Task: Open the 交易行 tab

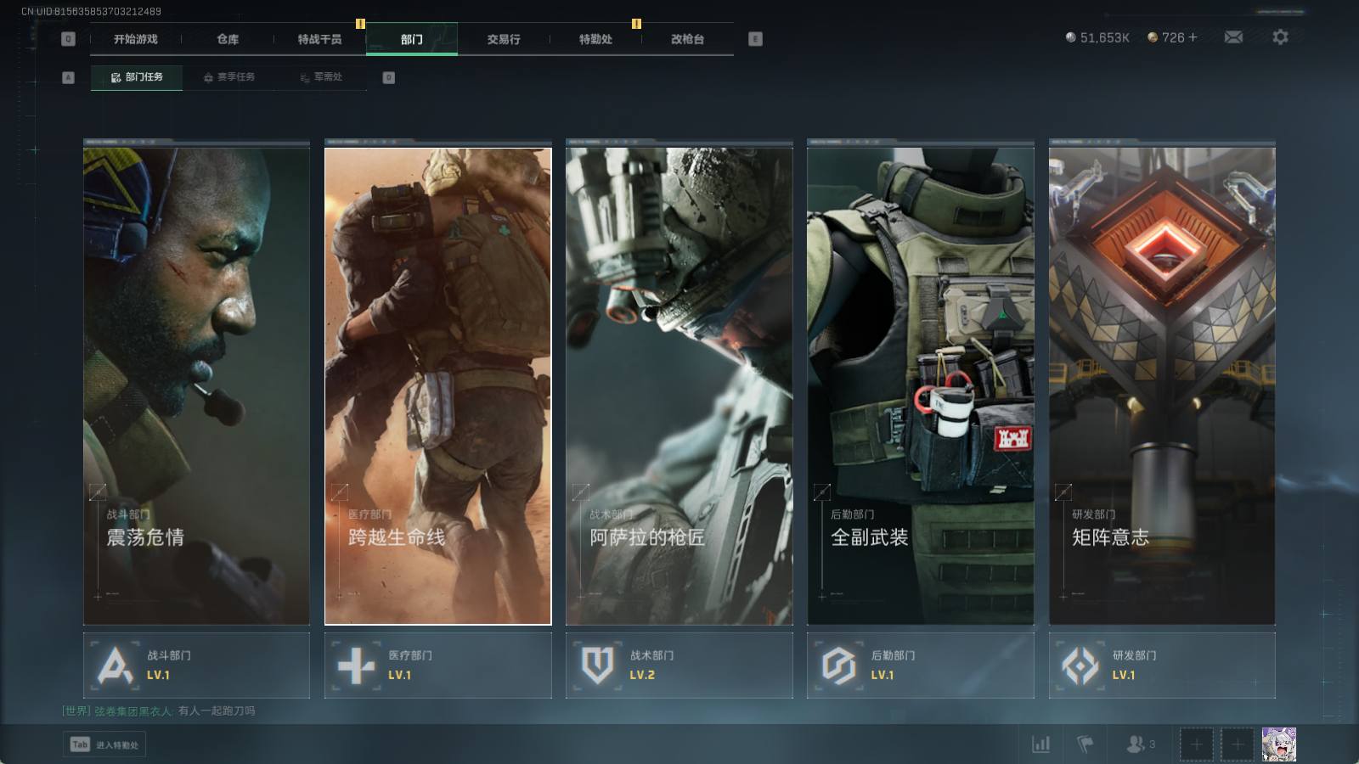Action: 504,39
